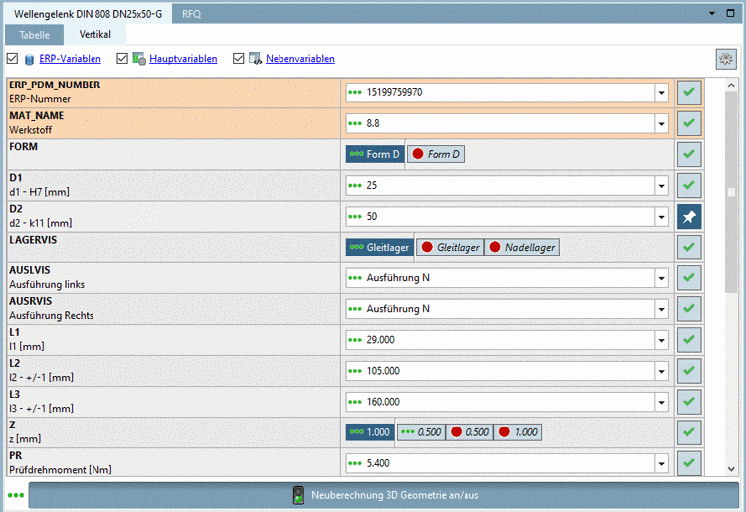Viewport: 746px width, 512px height.
Task: Select the selected Gleitlager option with green dots
Action: click(x=380, y=247)
